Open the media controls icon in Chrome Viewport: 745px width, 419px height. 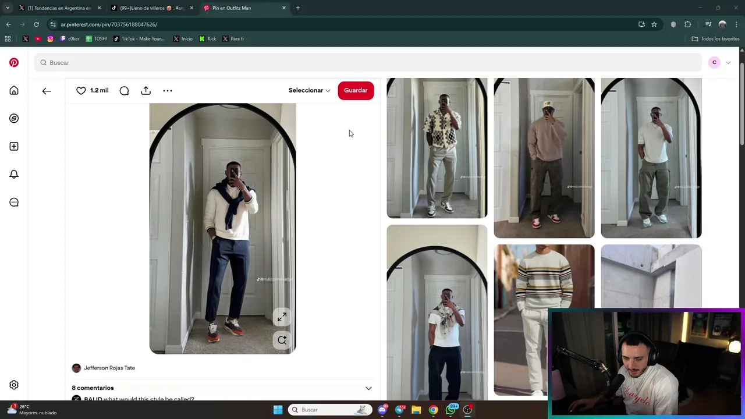coord(708,24)
